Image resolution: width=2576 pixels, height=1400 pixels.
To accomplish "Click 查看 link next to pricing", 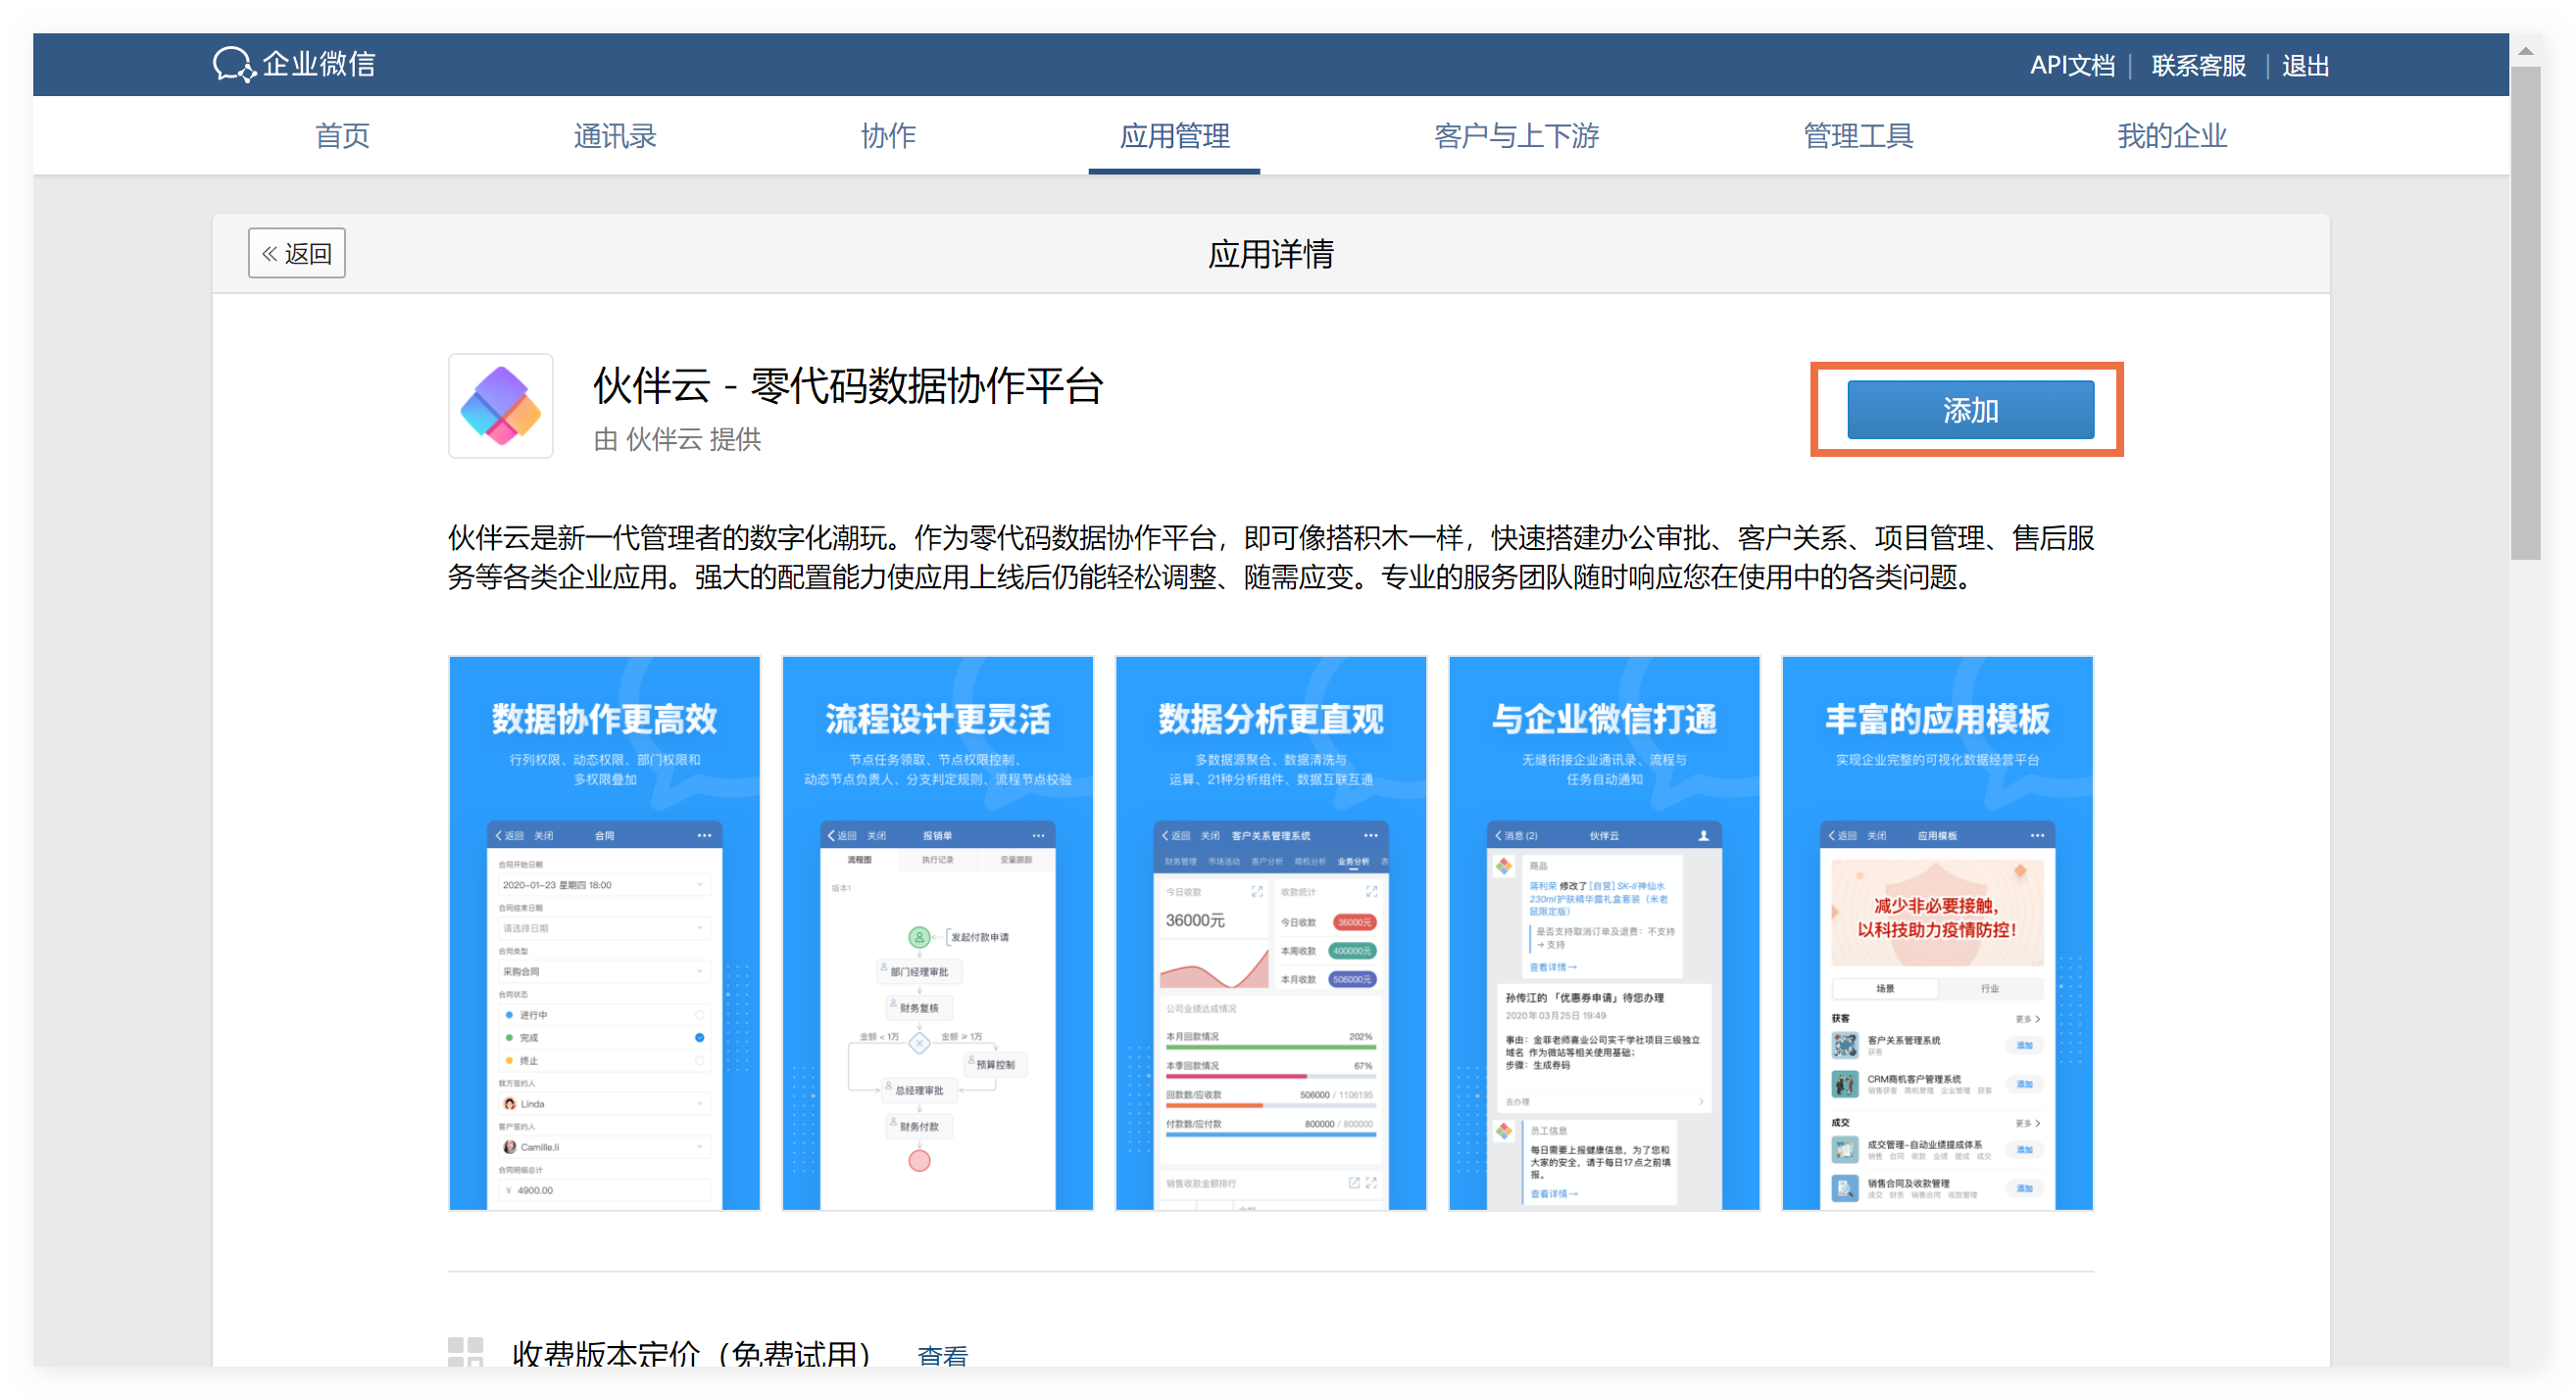I will 942,1355.
